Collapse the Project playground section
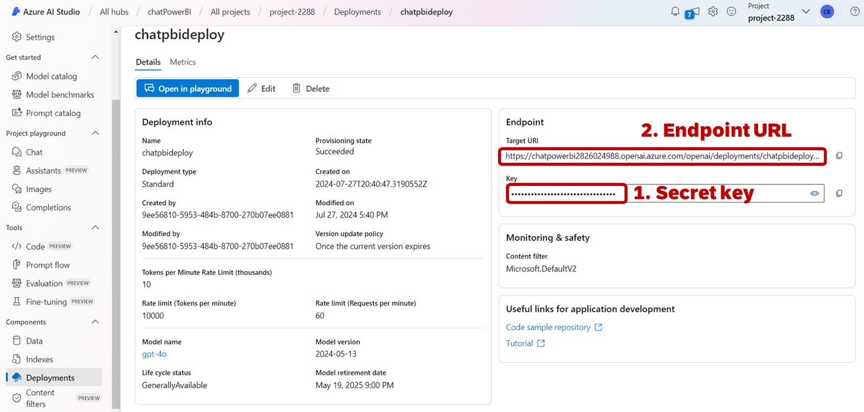864x412 pixels. click(95, 133)
